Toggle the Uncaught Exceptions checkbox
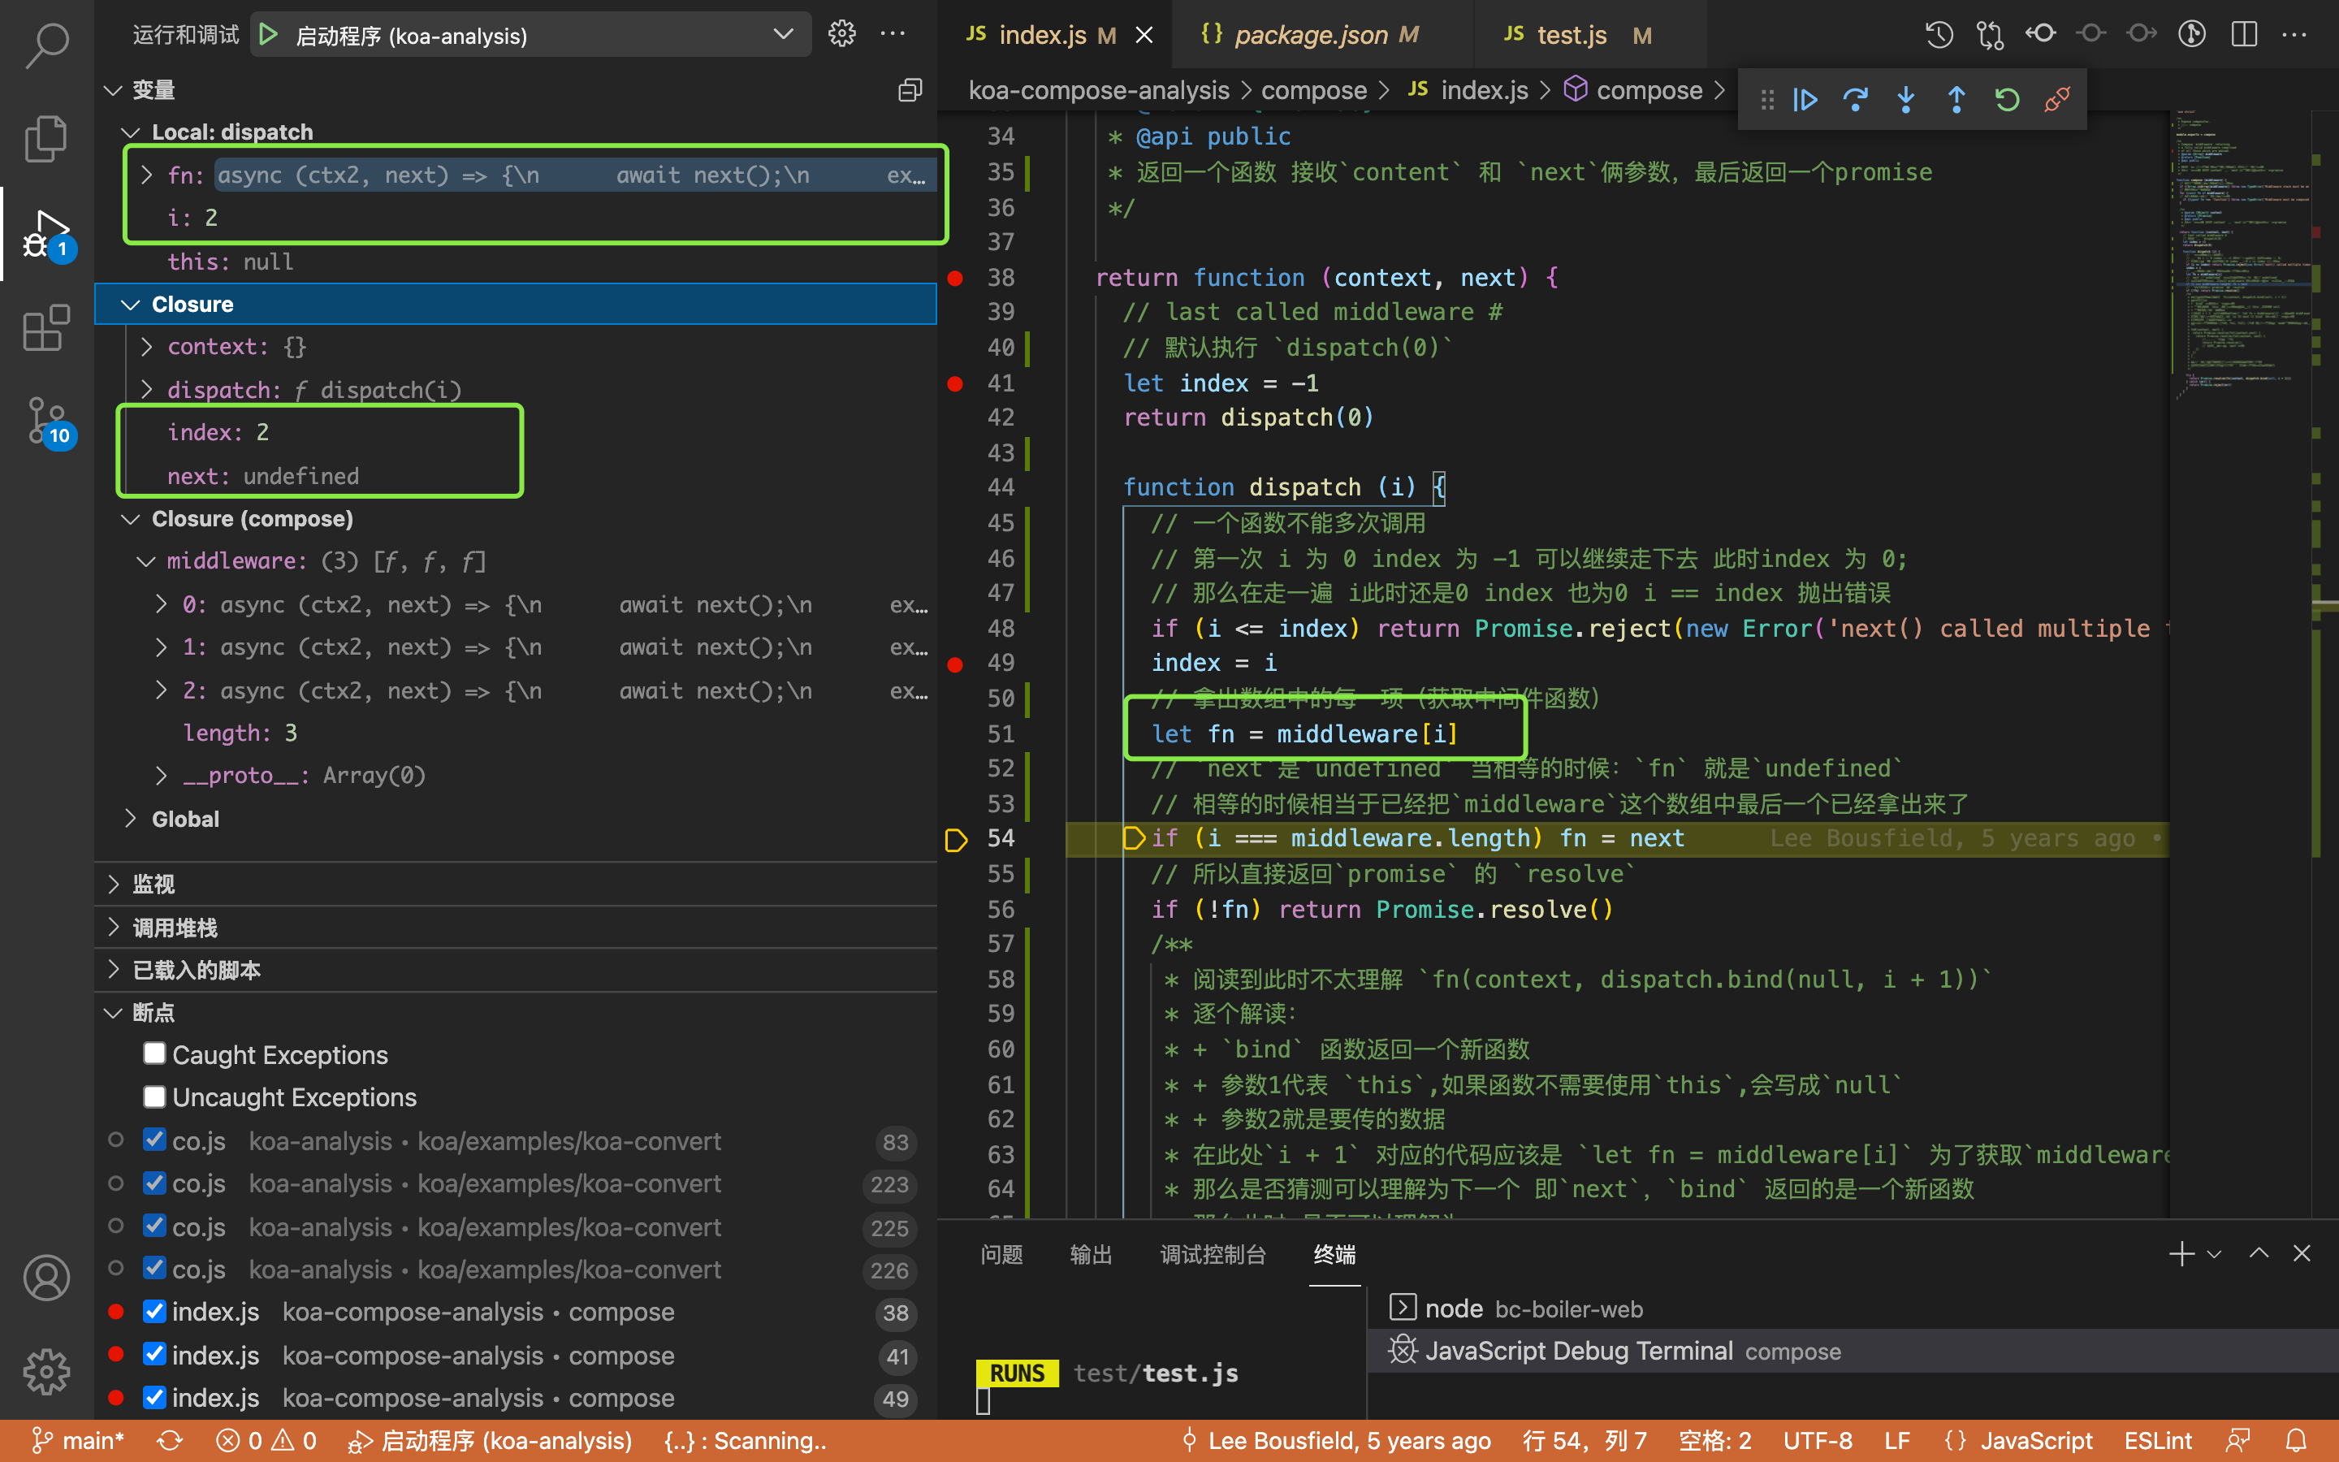Image resolution: width=2339 pixels, height=1462 pixels. pos(154,1096)
